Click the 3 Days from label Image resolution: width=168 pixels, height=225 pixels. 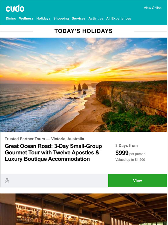tap(127, 146)
